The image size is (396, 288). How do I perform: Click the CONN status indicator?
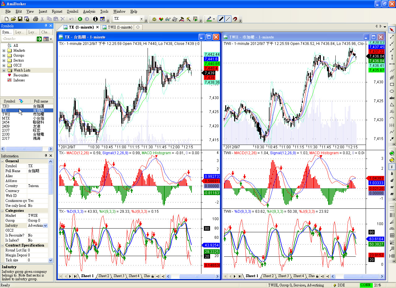coord(365,285)
